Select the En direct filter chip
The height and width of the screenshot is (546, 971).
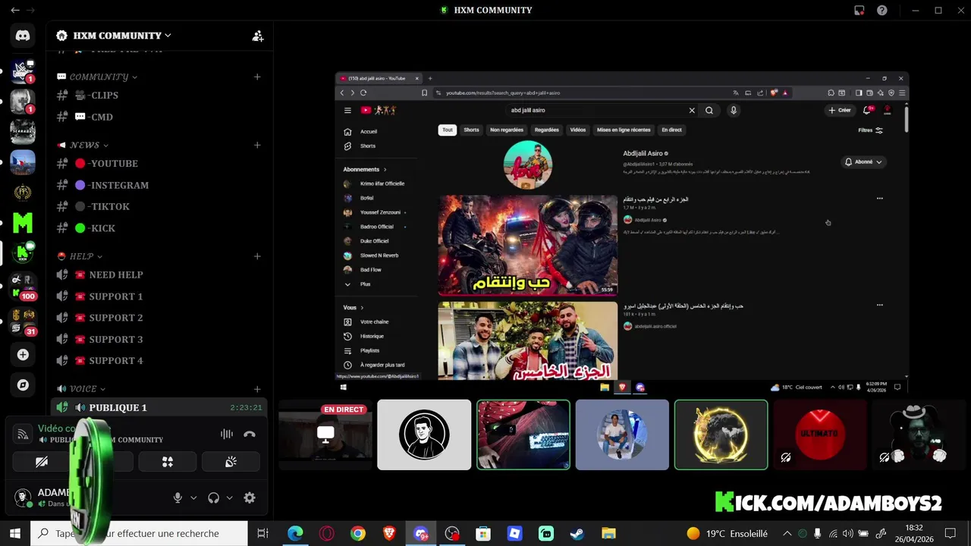click(x=671, y=130)
